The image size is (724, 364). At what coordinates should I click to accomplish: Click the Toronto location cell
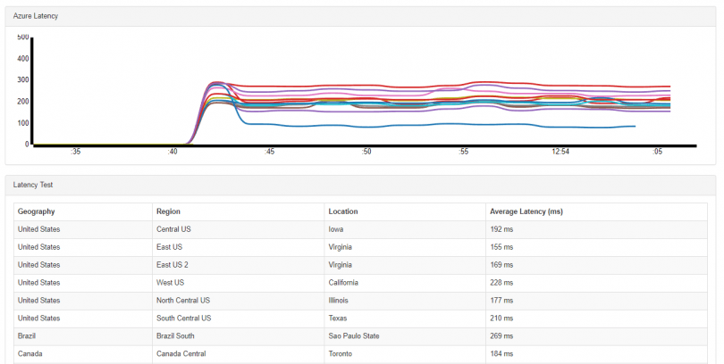(x=341, y=354)
